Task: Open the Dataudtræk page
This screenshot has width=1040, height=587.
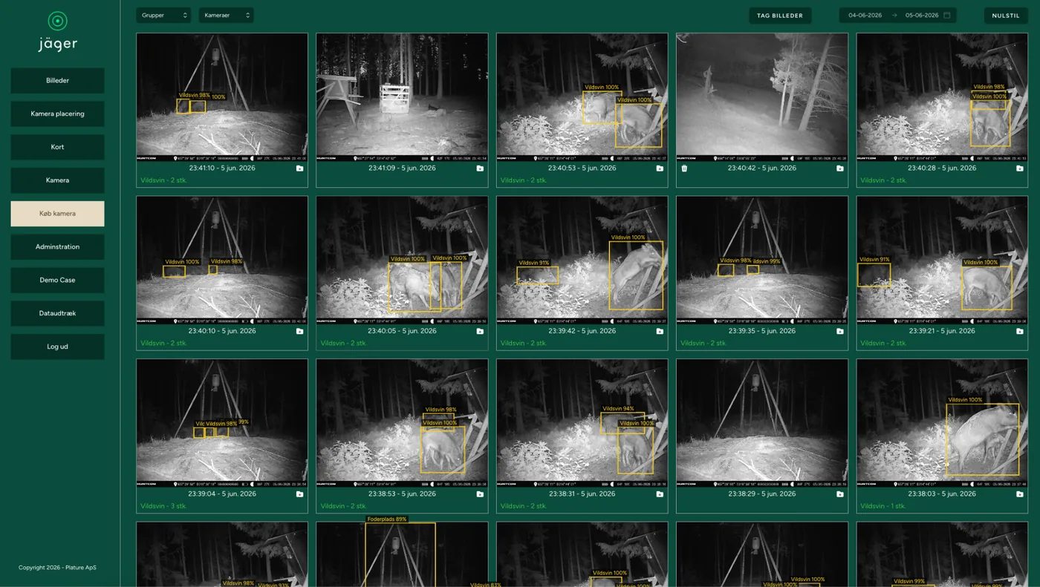Action: [x=57, y=313]
